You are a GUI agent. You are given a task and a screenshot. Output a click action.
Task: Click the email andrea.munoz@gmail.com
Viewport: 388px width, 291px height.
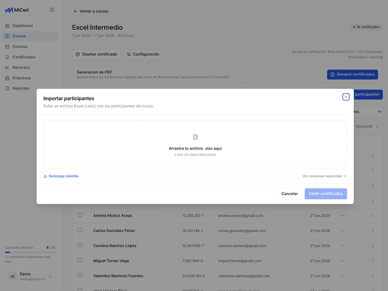coord(240,216)
